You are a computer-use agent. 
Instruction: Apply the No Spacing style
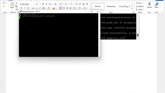pyautogui.click(x=111, y=6)
